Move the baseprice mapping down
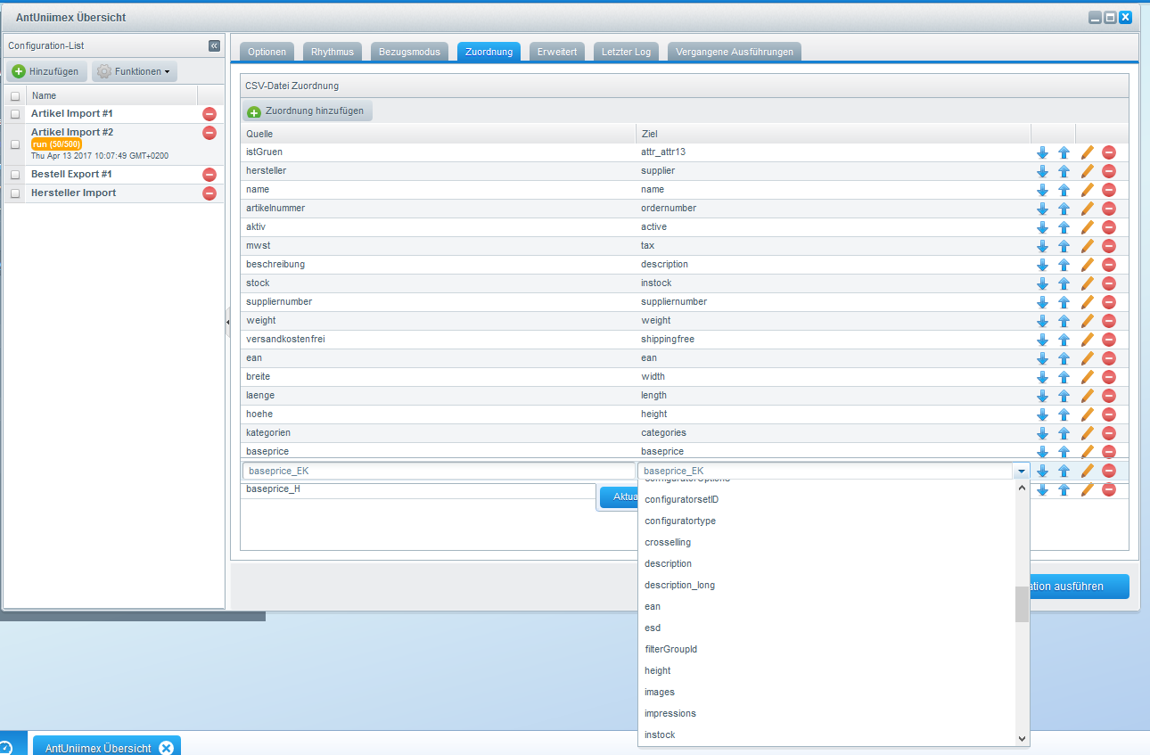The image size is (1150, 755). [1042, 452]
